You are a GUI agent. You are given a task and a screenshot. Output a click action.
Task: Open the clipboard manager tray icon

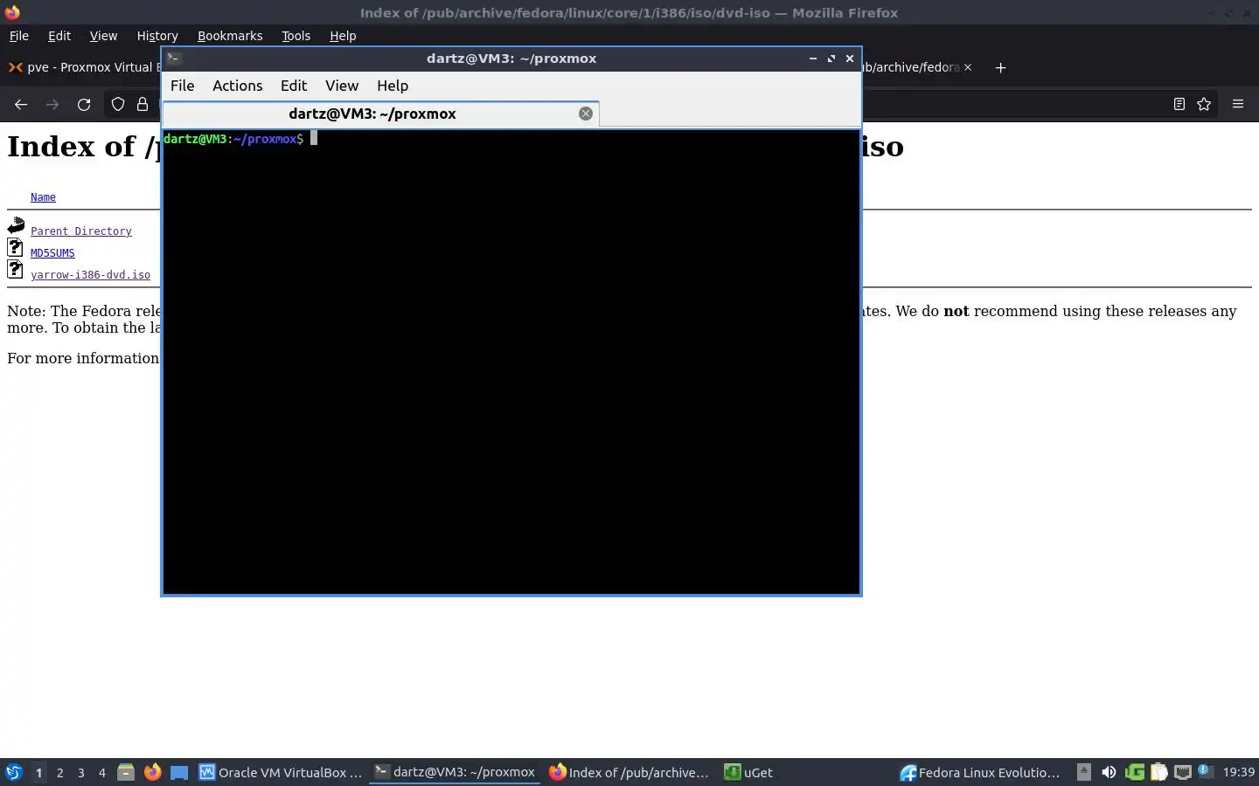(x=1158, y=772)
